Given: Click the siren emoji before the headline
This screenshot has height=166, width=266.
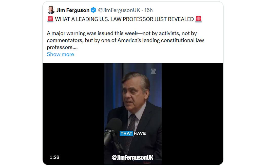Looking at the screenshot, I should click(x=50, y=19).
